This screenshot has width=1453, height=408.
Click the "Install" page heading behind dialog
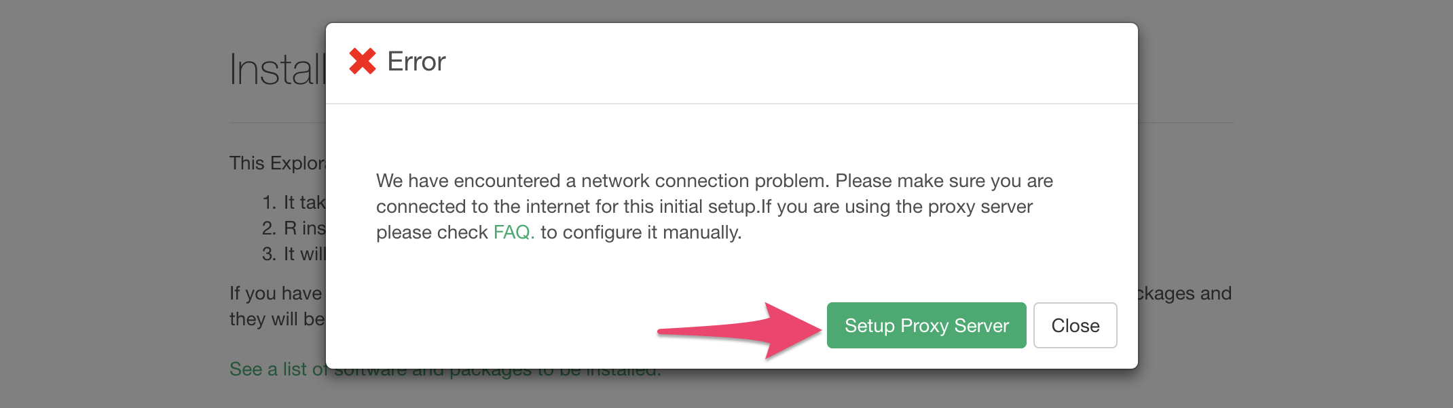point(277,70)
